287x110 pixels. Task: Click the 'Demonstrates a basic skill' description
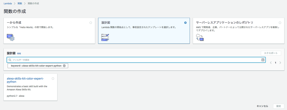click(27, 88)
